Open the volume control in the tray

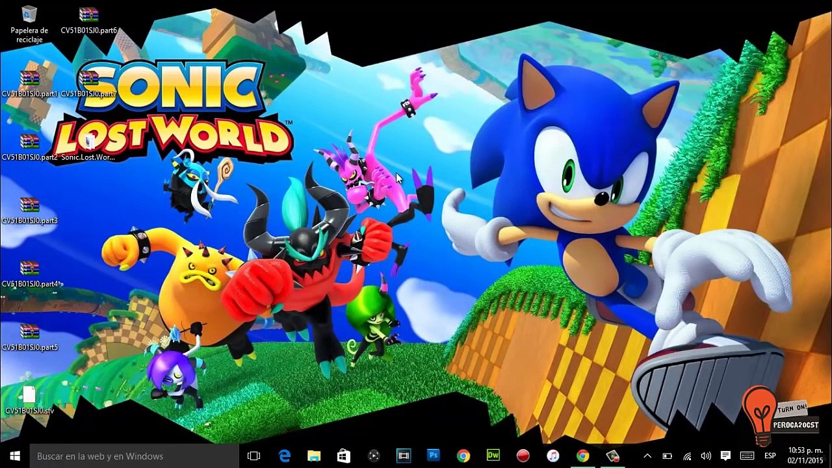tap(706, 456)
